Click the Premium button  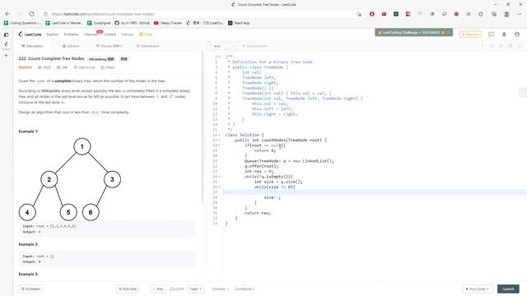470,35
